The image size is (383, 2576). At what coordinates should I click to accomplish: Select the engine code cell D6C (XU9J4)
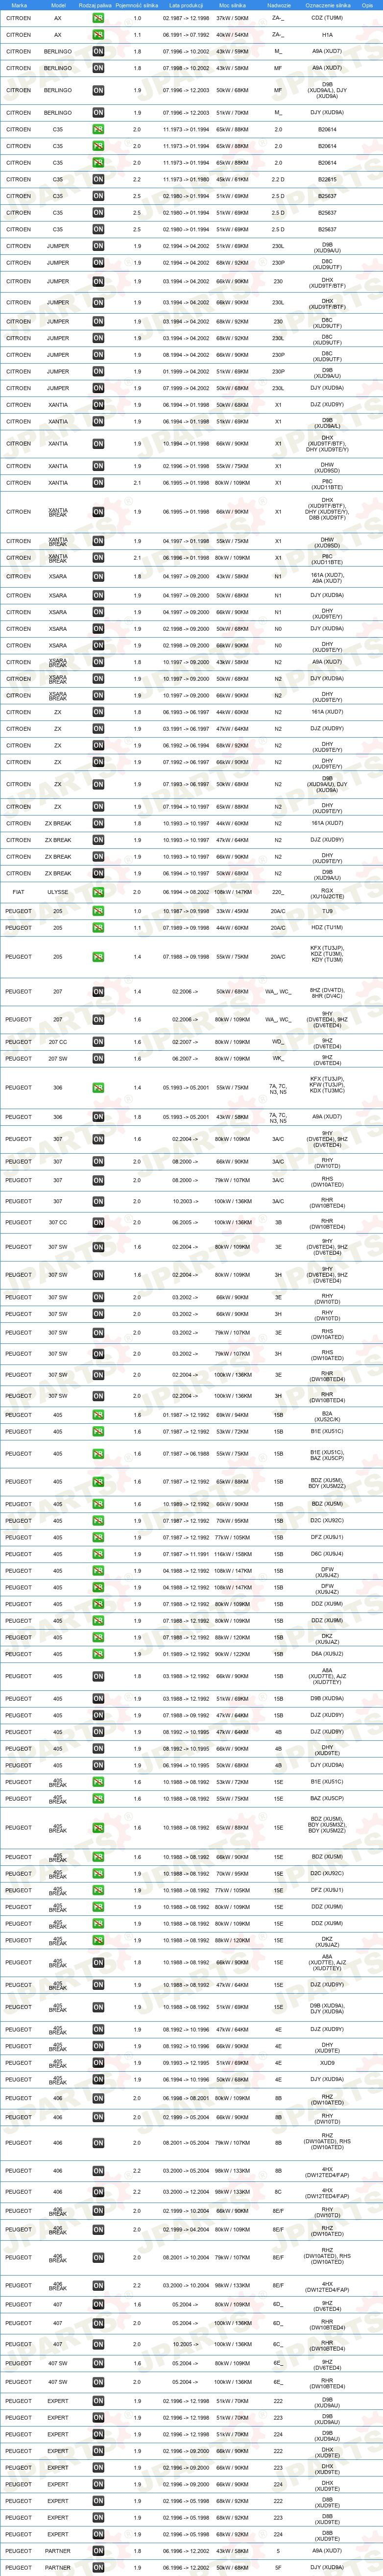(327, 1554)
